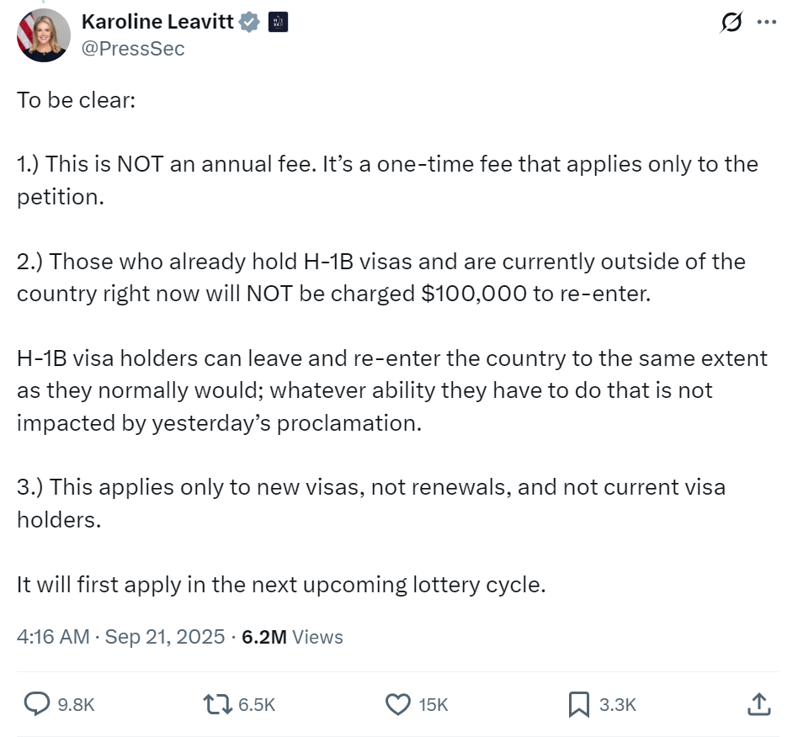Click the Karoline Leavitt display name
This screenshot has width=798, height=737.
157,22
